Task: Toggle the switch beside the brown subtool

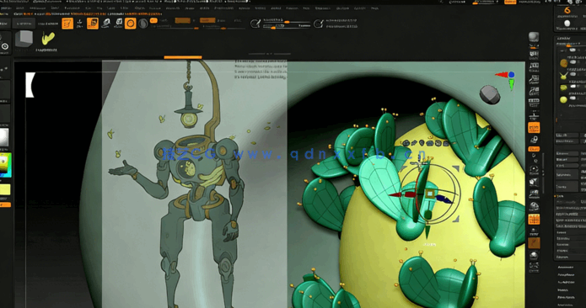Action: [573, 62]
